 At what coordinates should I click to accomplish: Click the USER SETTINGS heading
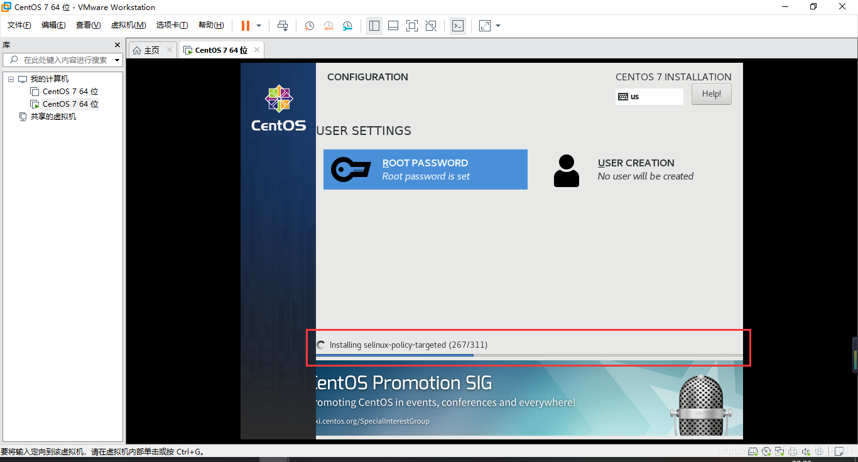click(x=364, y=131)
